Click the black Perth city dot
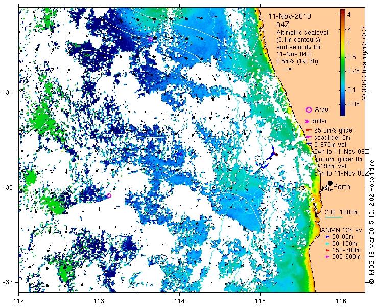 coord(330,183)
